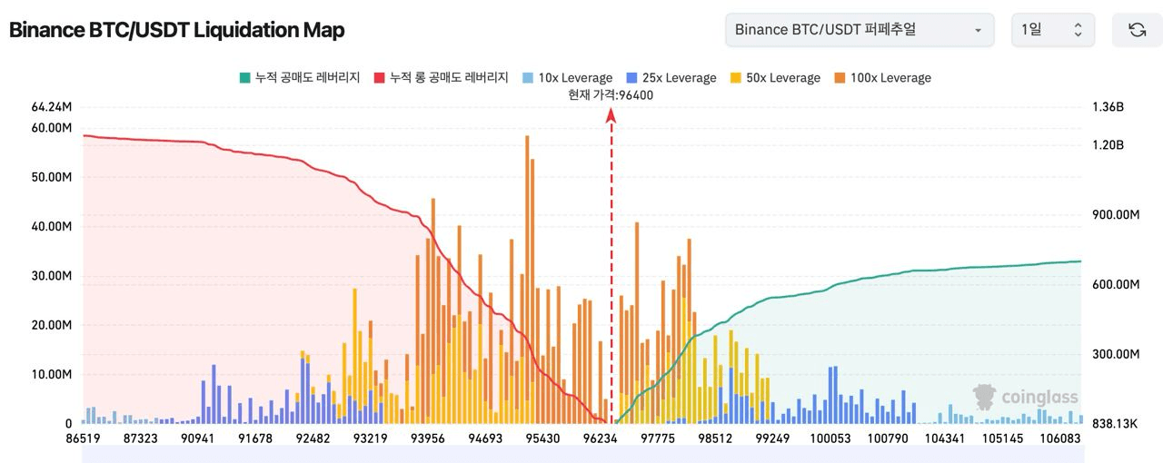
Task: Click the x-axis label 98512
Action: [x=714, y=438]
